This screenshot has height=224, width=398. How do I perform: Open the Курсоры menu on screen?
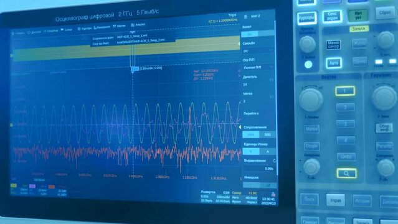85,29
